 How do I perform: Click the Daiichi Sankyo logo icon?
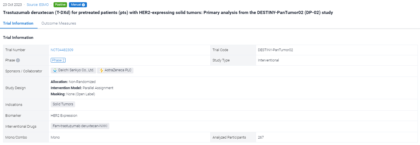point(55,70)
